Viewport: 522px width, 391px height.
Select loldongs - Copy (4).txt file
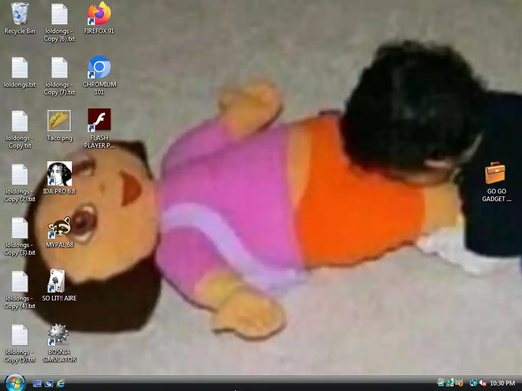(x=20, y=290)
